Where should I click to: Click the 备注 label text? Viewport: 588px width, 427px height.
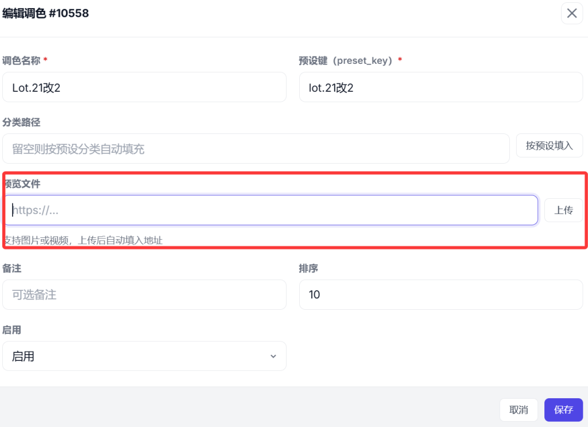coord(12,268)
